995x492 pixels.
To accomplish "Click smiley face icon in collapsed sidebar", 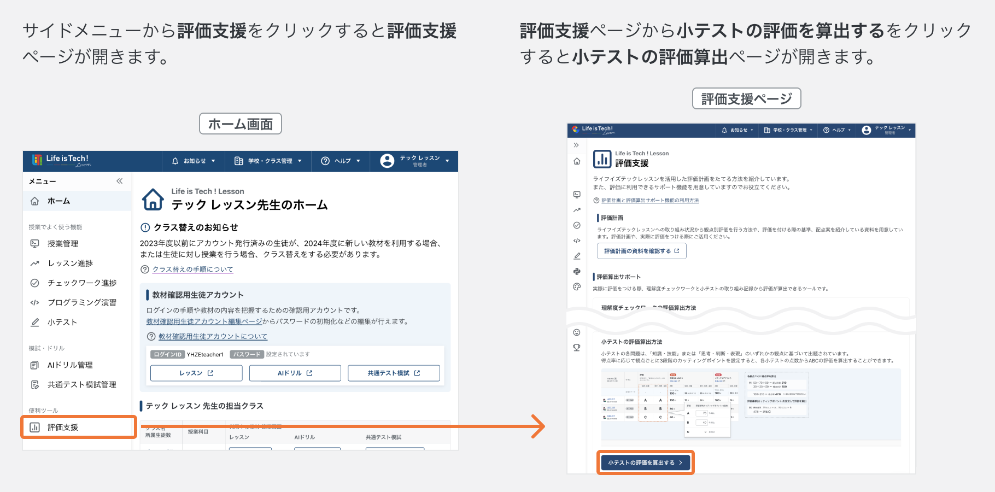I will pyautogui.click(x=577, y=332).
